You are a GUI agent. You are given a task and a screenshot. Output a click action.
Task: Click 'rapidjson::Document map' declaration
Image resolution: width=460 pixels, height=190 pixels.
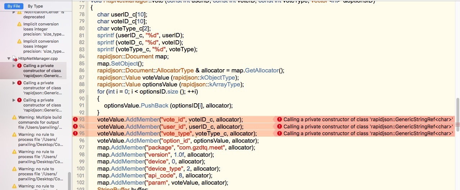[133, 57]
